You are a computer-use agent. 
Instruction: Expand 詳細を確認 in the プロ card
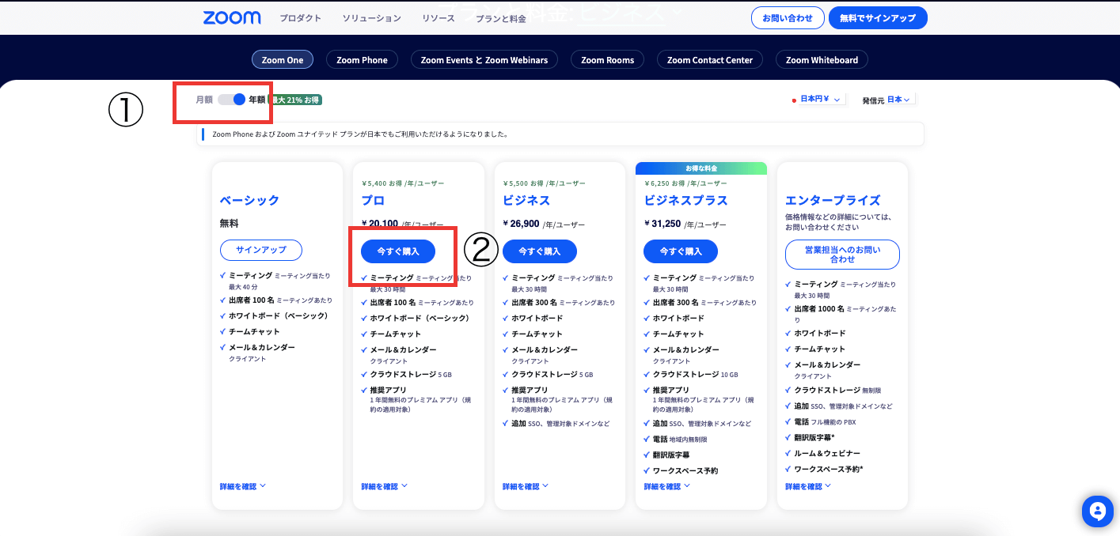point(384,486)
